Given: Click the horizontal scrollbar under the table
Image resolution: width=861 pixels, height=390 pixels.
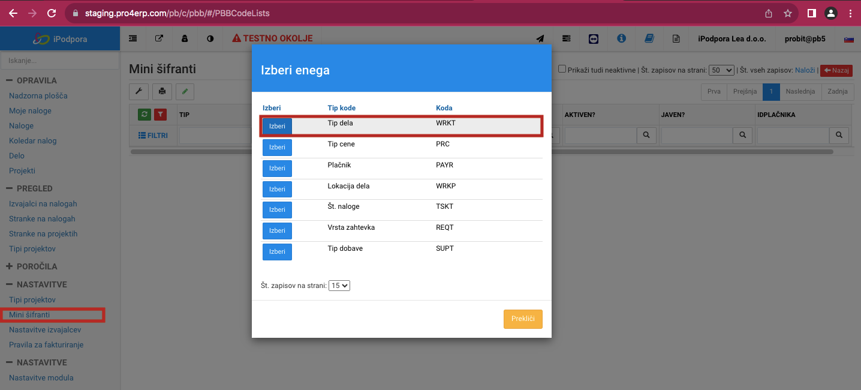Looking at the screenshot, I should [481, 152].
